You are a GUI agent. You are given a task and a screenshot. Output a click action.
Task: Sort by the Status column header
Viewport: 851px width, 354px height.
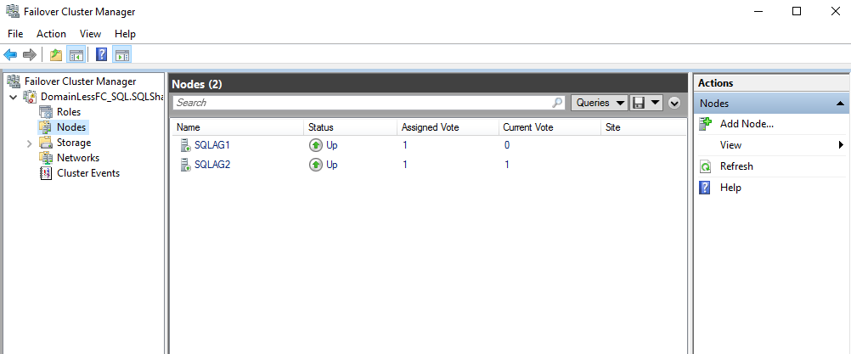coord(321,127)
